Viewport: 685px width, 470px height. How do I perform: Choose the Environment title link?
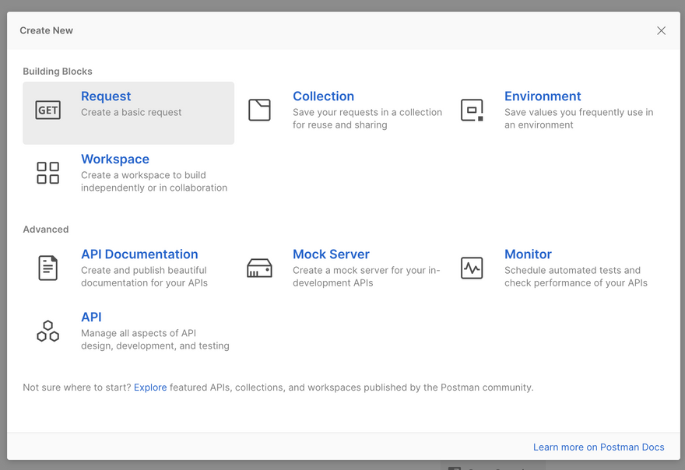(x=543, y=96)
